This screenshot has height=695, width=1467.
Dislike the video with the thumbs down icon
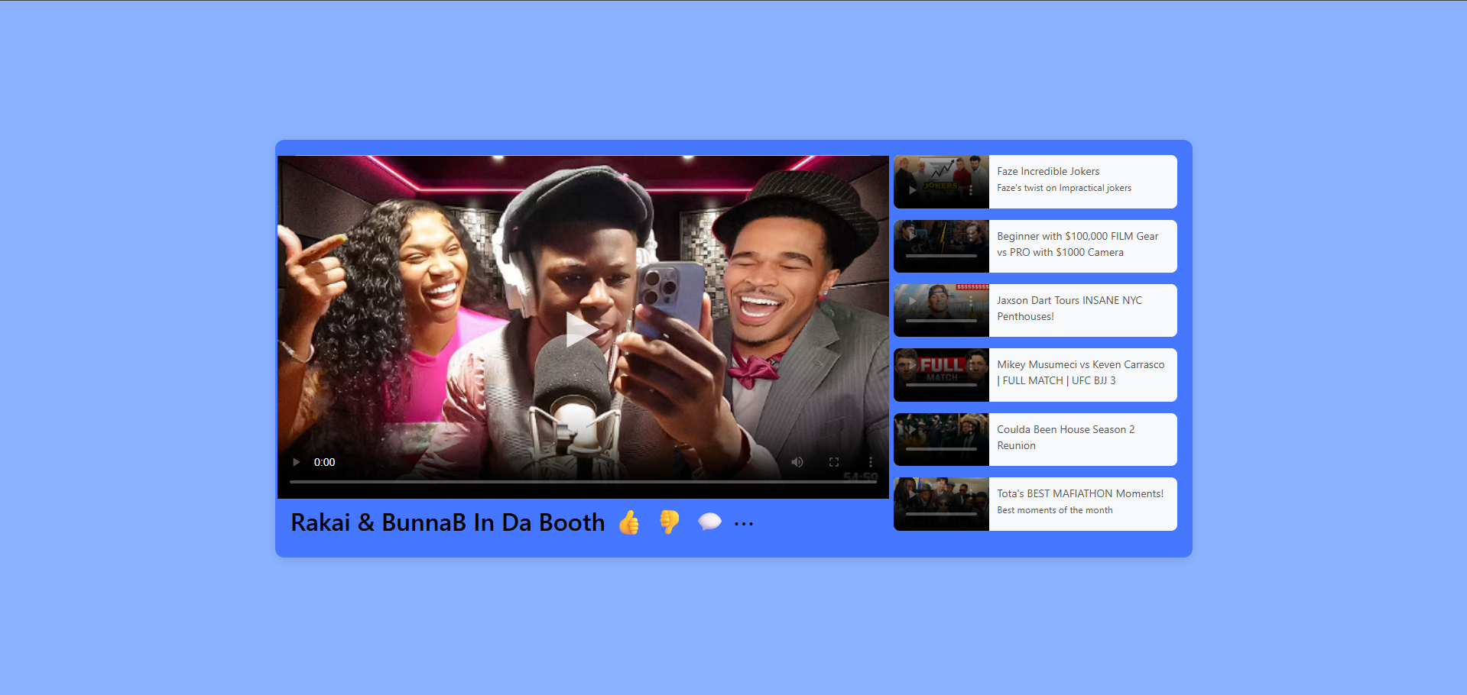[670, 522]
